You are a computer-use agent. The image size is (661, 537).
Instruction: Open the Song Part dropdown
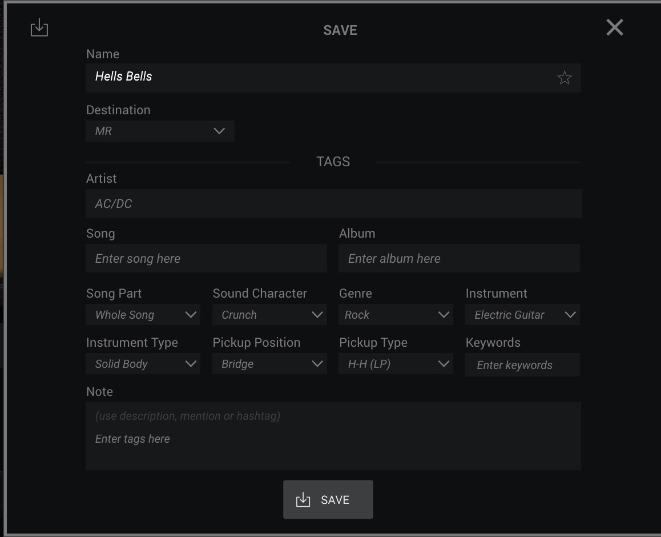(143, 315)
